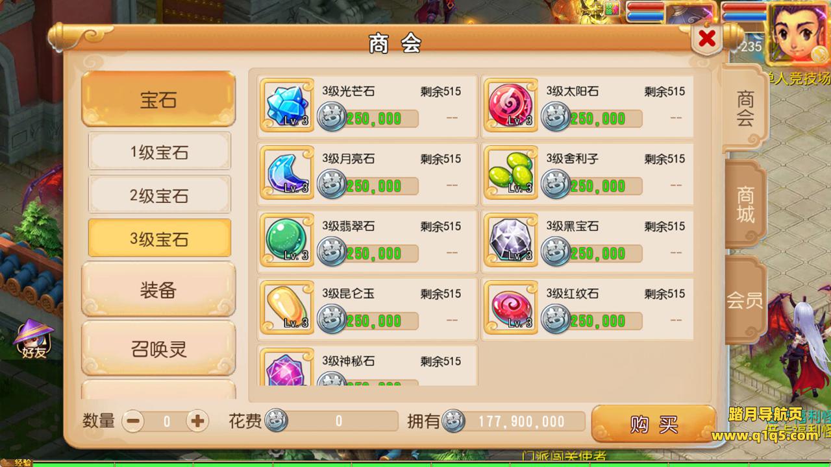The height and width of the screenshot is (467, 831).
Task: Decrease quantity with the minus button
Action: coord(133,422)
